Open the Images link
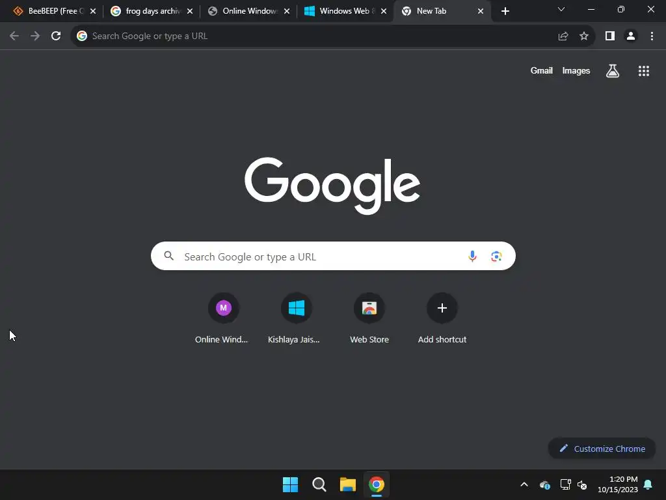The image size is (666, 500). [576, 71]
